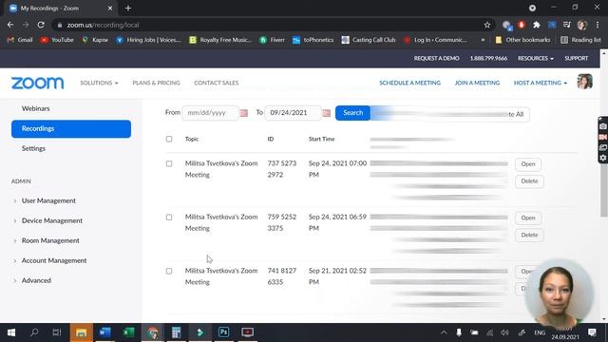Open the Extensions puzzle icon
The image size is (608, 342).
coord(536,25)
